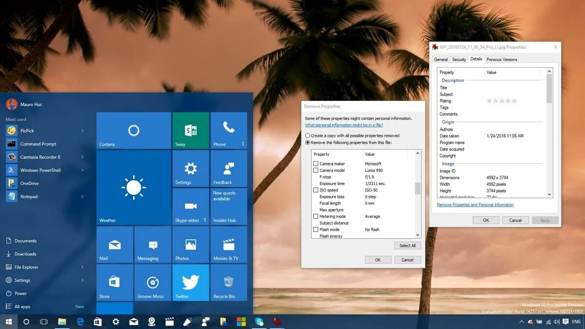Image resolution: width=585 pixels, height=329 pixels.
Task: Click the Mauro Huc user account
Action: 24,104
